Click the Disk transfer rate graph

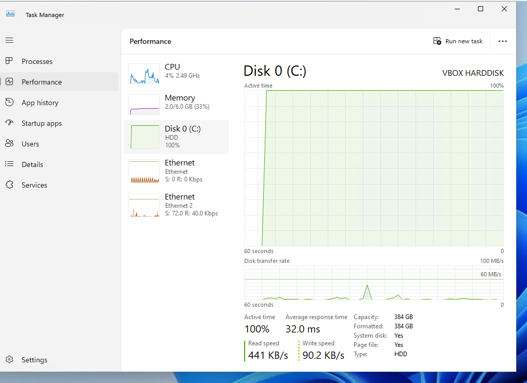pos(374,282)
